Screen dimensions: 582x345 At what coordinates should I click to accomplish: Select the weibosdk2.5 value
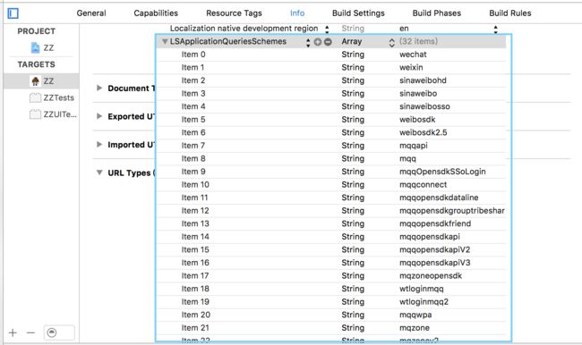424,132
